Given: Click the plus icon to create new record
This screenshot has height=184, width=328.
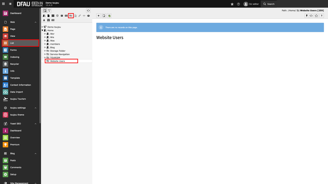Looking at the screenshot, I should coord(99,16).
